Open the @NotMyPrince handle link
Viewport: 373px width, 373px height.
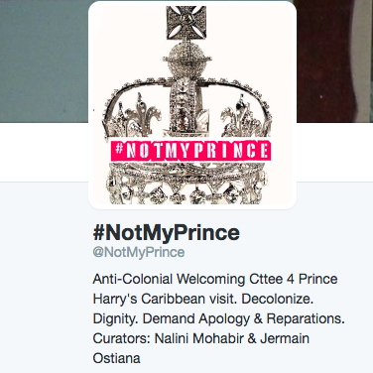[x=139, y=252]
